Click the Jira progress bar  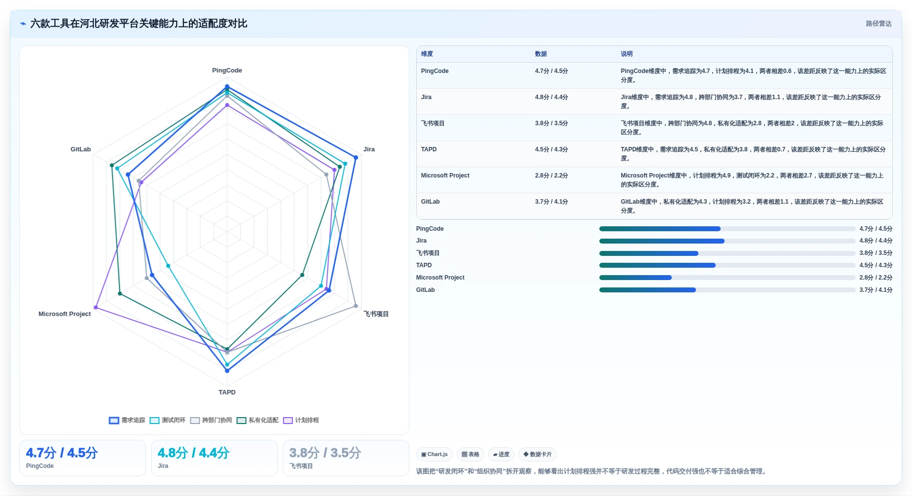(x=727, y=241)
